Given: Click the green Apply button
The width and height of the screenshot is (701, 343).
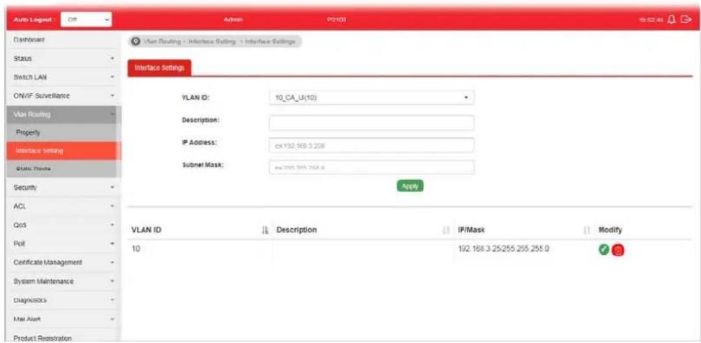Looking at the screenshot, I should tap(410, 186).
